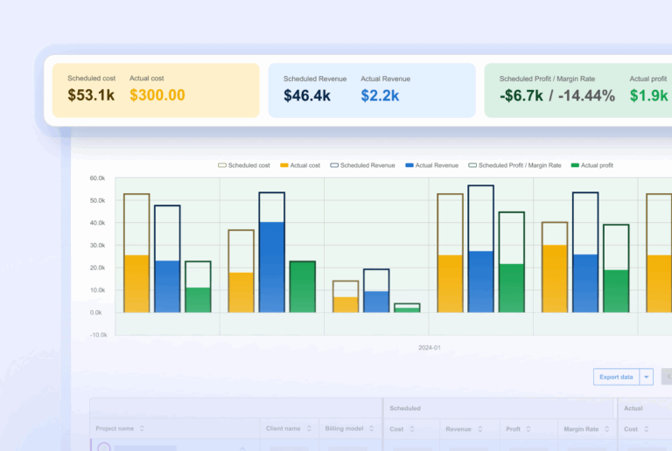
Task: Hide Actual Revenue series in legend
Action: (431, 165)
